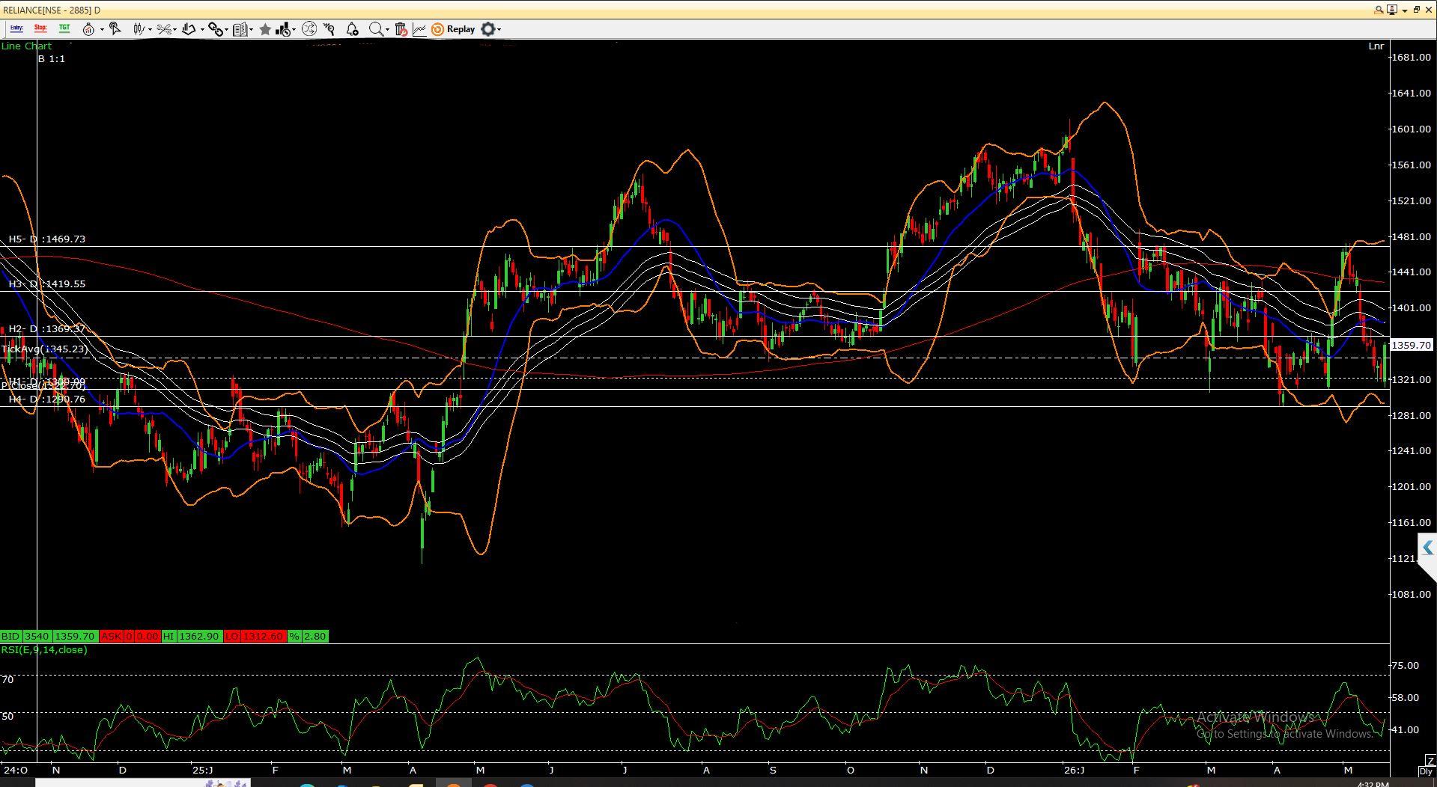1437x787 pixels.
Task: Activate the cursor pointer tool
Action: (115, 29)
